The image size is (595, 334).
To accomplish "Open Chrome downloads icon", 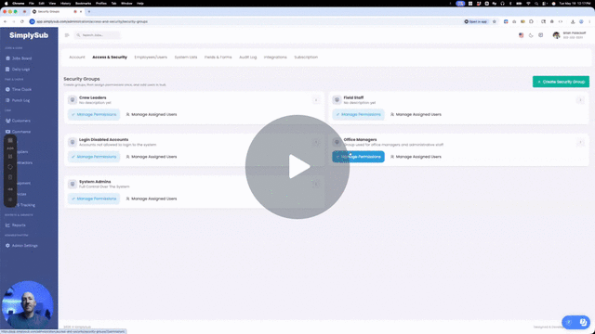I will coord(573,21).
